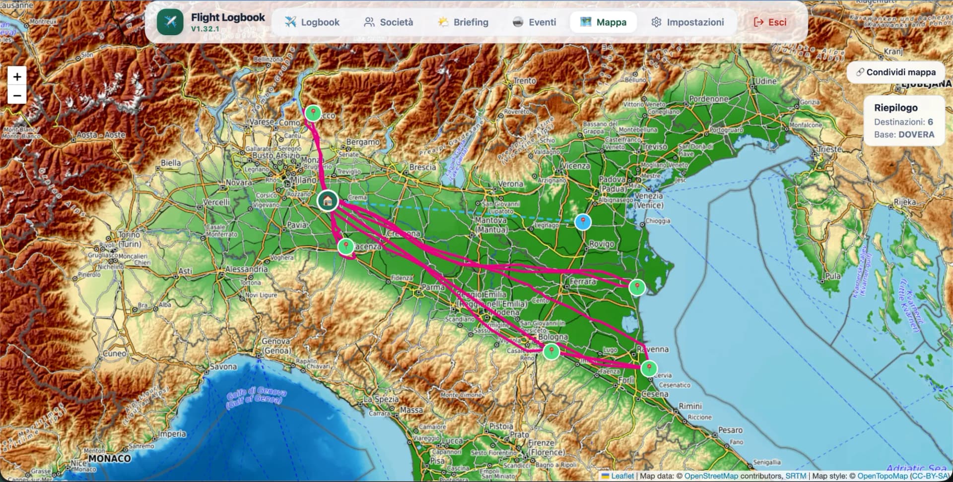The image size is (953, 482).
Task: Log out with the Esci button
Action: (x=770, y=22)
